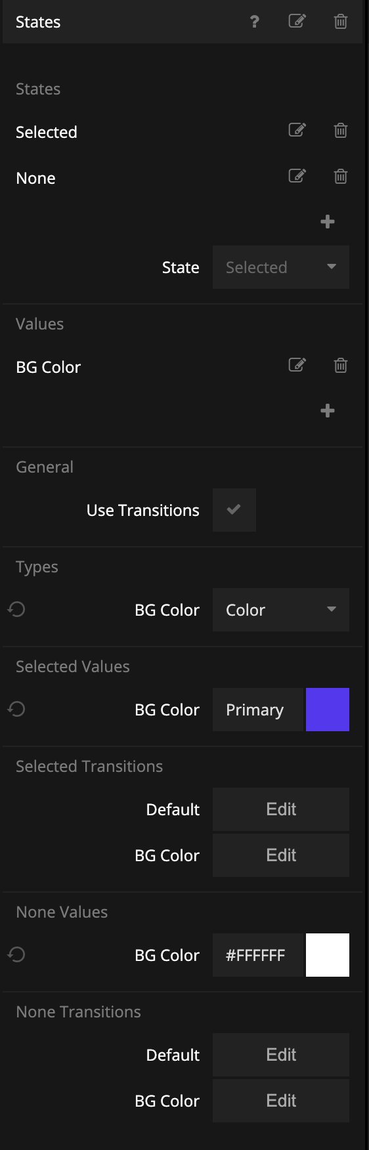Image resolution: width=369 pixels, height=1150 pixels.
Task: Reset BG Color type to default
Action: pos(16,609)
